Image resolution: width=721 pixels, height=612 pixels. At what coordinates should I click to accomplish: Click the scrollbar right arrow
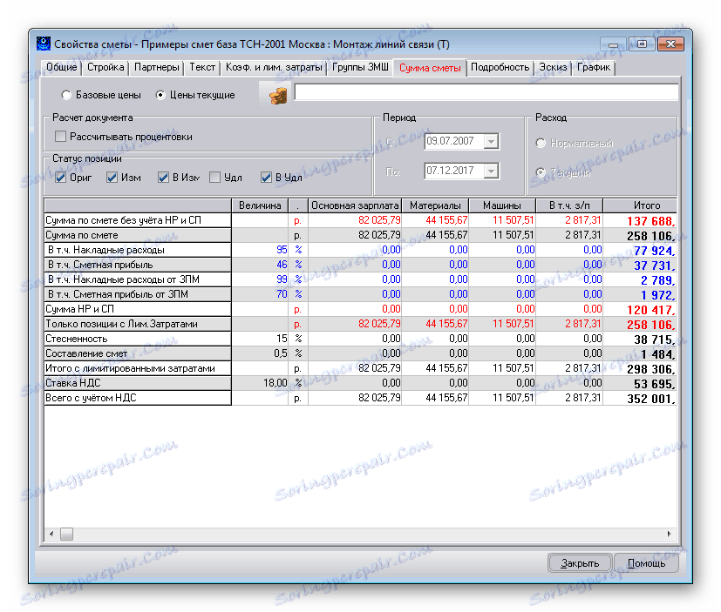coord(669,534)
